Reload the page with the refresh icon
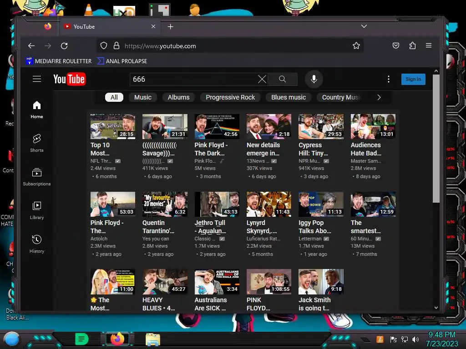 [x=64, y=46]
